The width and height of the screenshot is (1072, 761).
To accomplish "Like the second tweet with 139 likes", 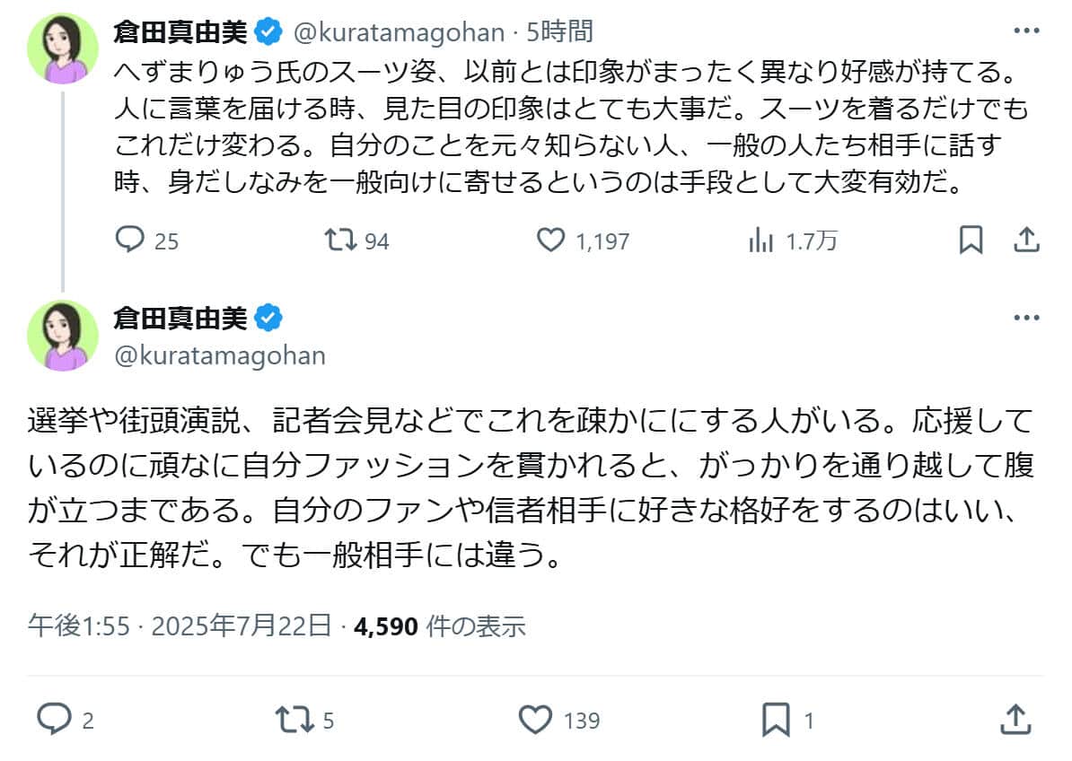I will [536, 720].
